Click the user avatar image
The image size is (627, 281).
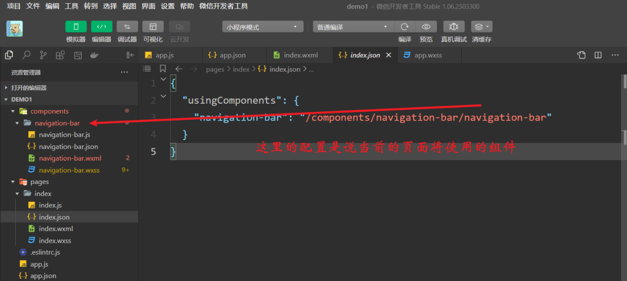(14, 29)
